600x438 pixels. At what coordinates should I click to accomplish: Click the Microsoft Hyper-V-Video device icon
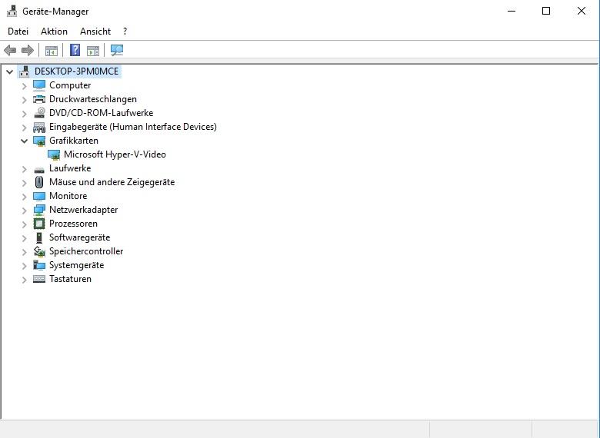tap(54, 154)
